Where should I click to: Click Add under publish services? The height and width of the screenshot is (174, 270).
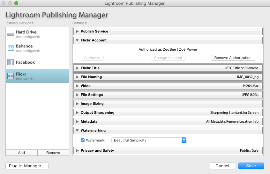tap(21, 153)
